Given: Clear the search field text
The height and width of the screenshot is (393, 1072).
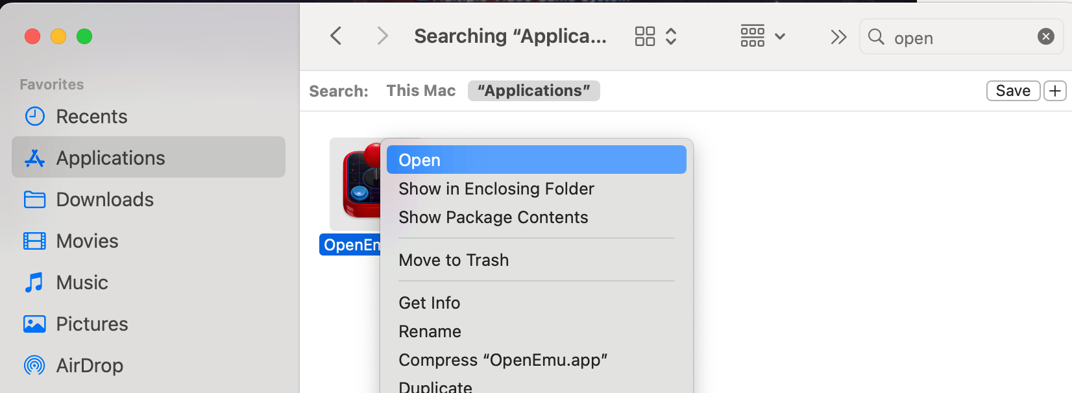Looking at the screenshot, I should tap(1045, 36).
